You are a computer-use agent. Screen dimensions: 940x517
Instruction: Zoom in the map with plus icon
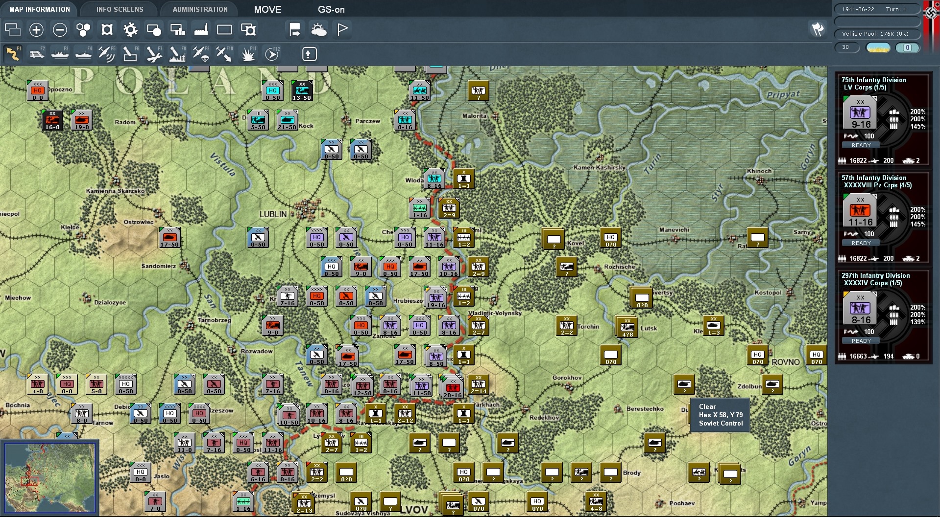[x=36, y=30]
